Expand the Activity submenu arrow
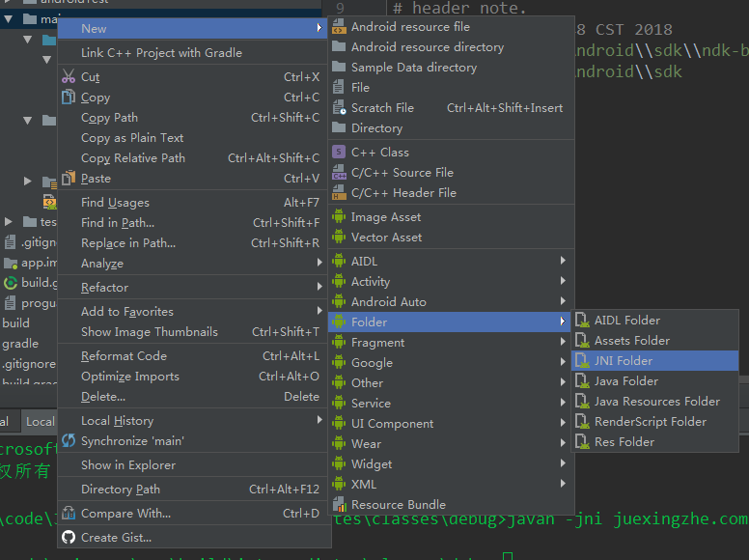The width and height of the screenshot is (749, 560). (563, 280)
